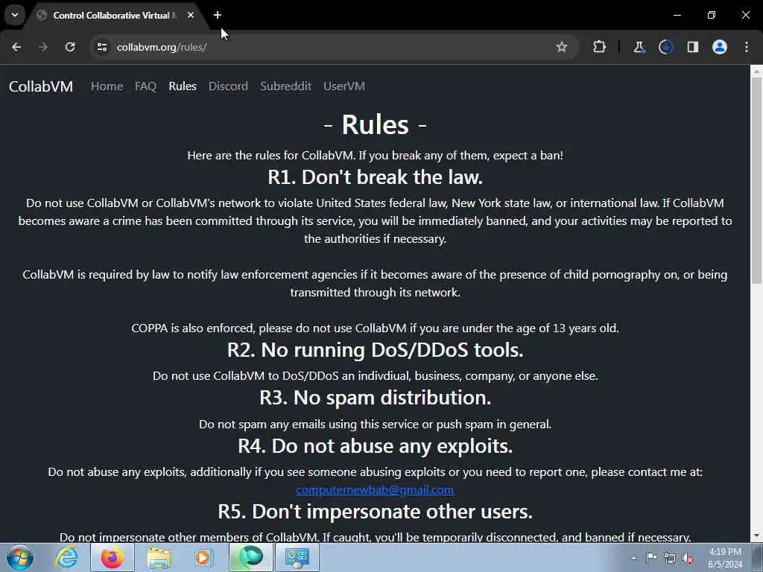763x572 pixels.
Task: Click the green browser taskbar icon
Action: (250, 557)
